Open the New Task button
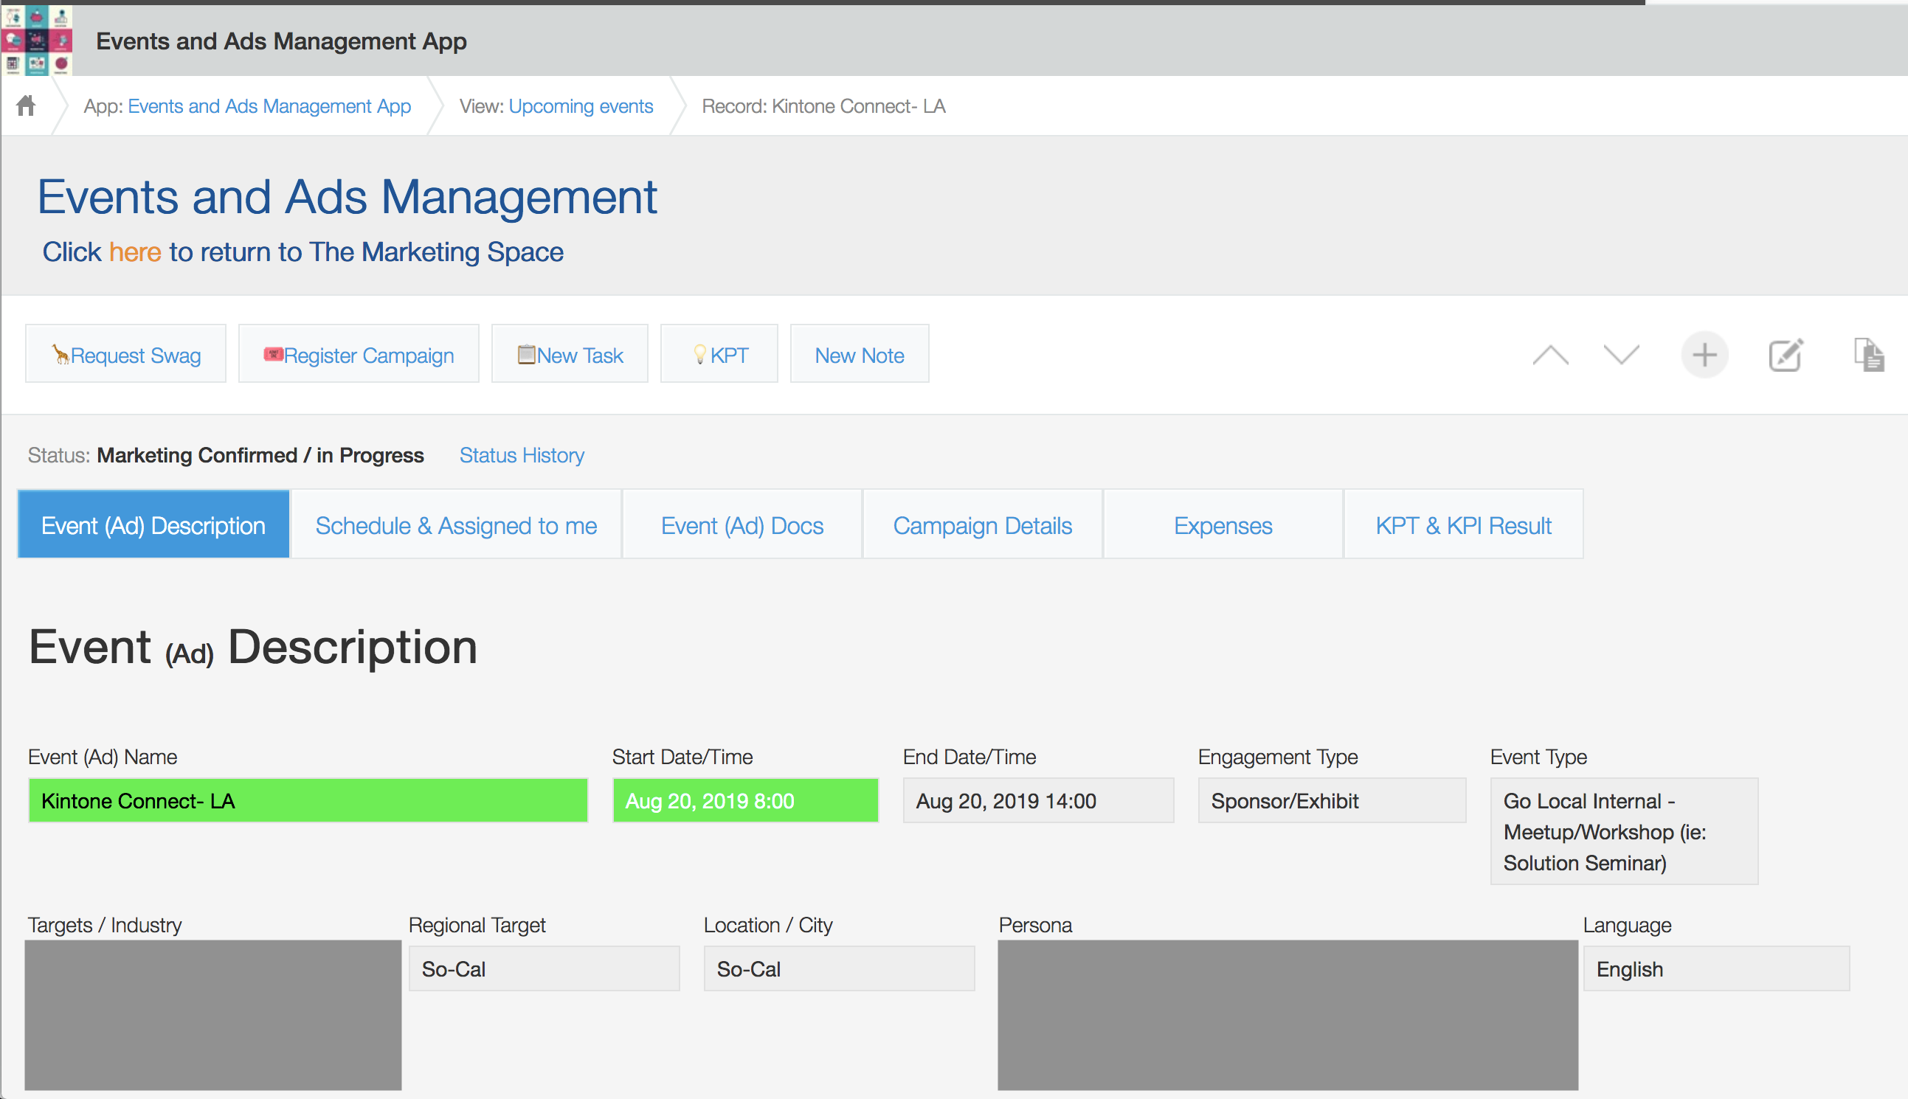 (x=570, y=355)
